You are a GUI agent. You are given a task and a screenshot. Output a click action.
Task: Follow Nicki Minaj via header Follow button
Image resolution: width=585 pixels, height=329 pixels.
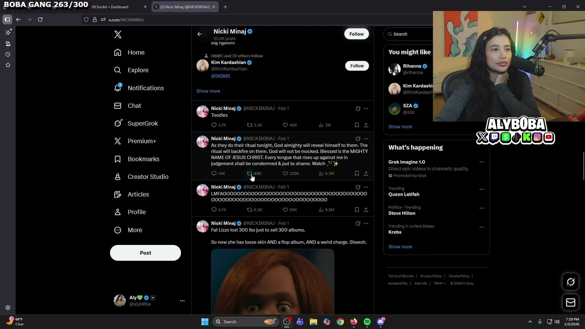coord(356,34)
